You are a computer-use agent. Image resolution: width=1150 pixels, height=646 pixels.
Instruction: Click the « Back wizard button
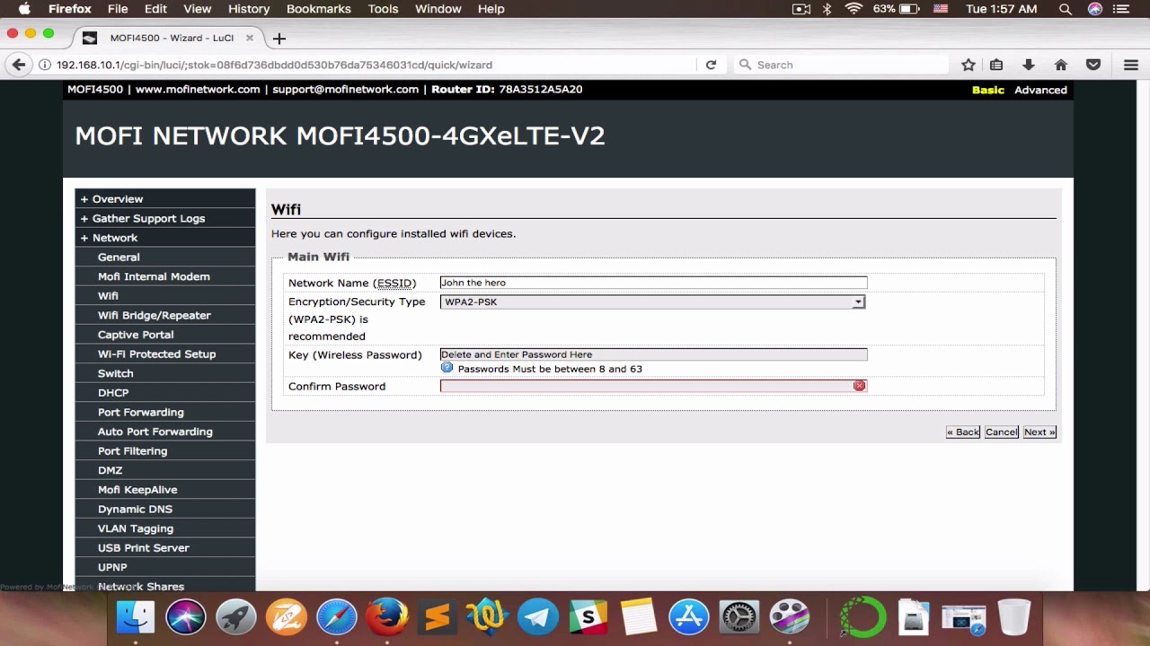(963, 432)
